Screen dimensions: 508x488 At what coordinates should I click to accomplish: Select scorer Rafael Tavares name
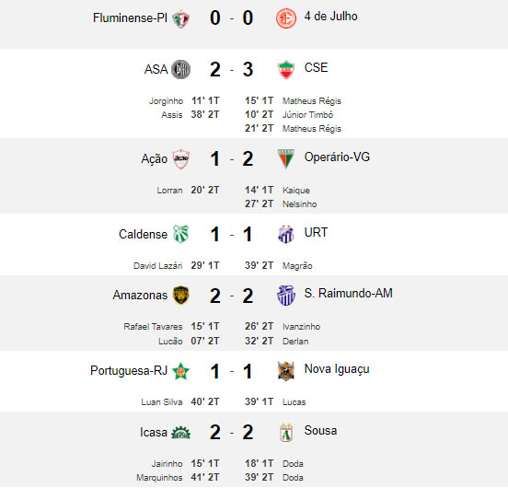point(153,327)
